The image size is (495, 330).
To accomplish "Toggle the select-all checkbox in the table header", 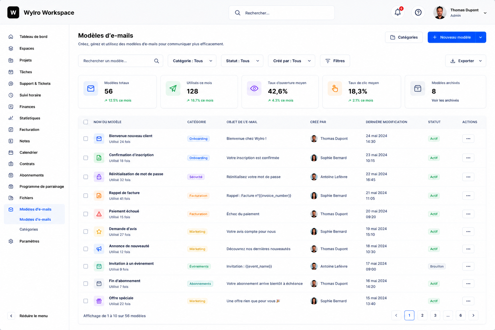I will (x=86, y=122).
